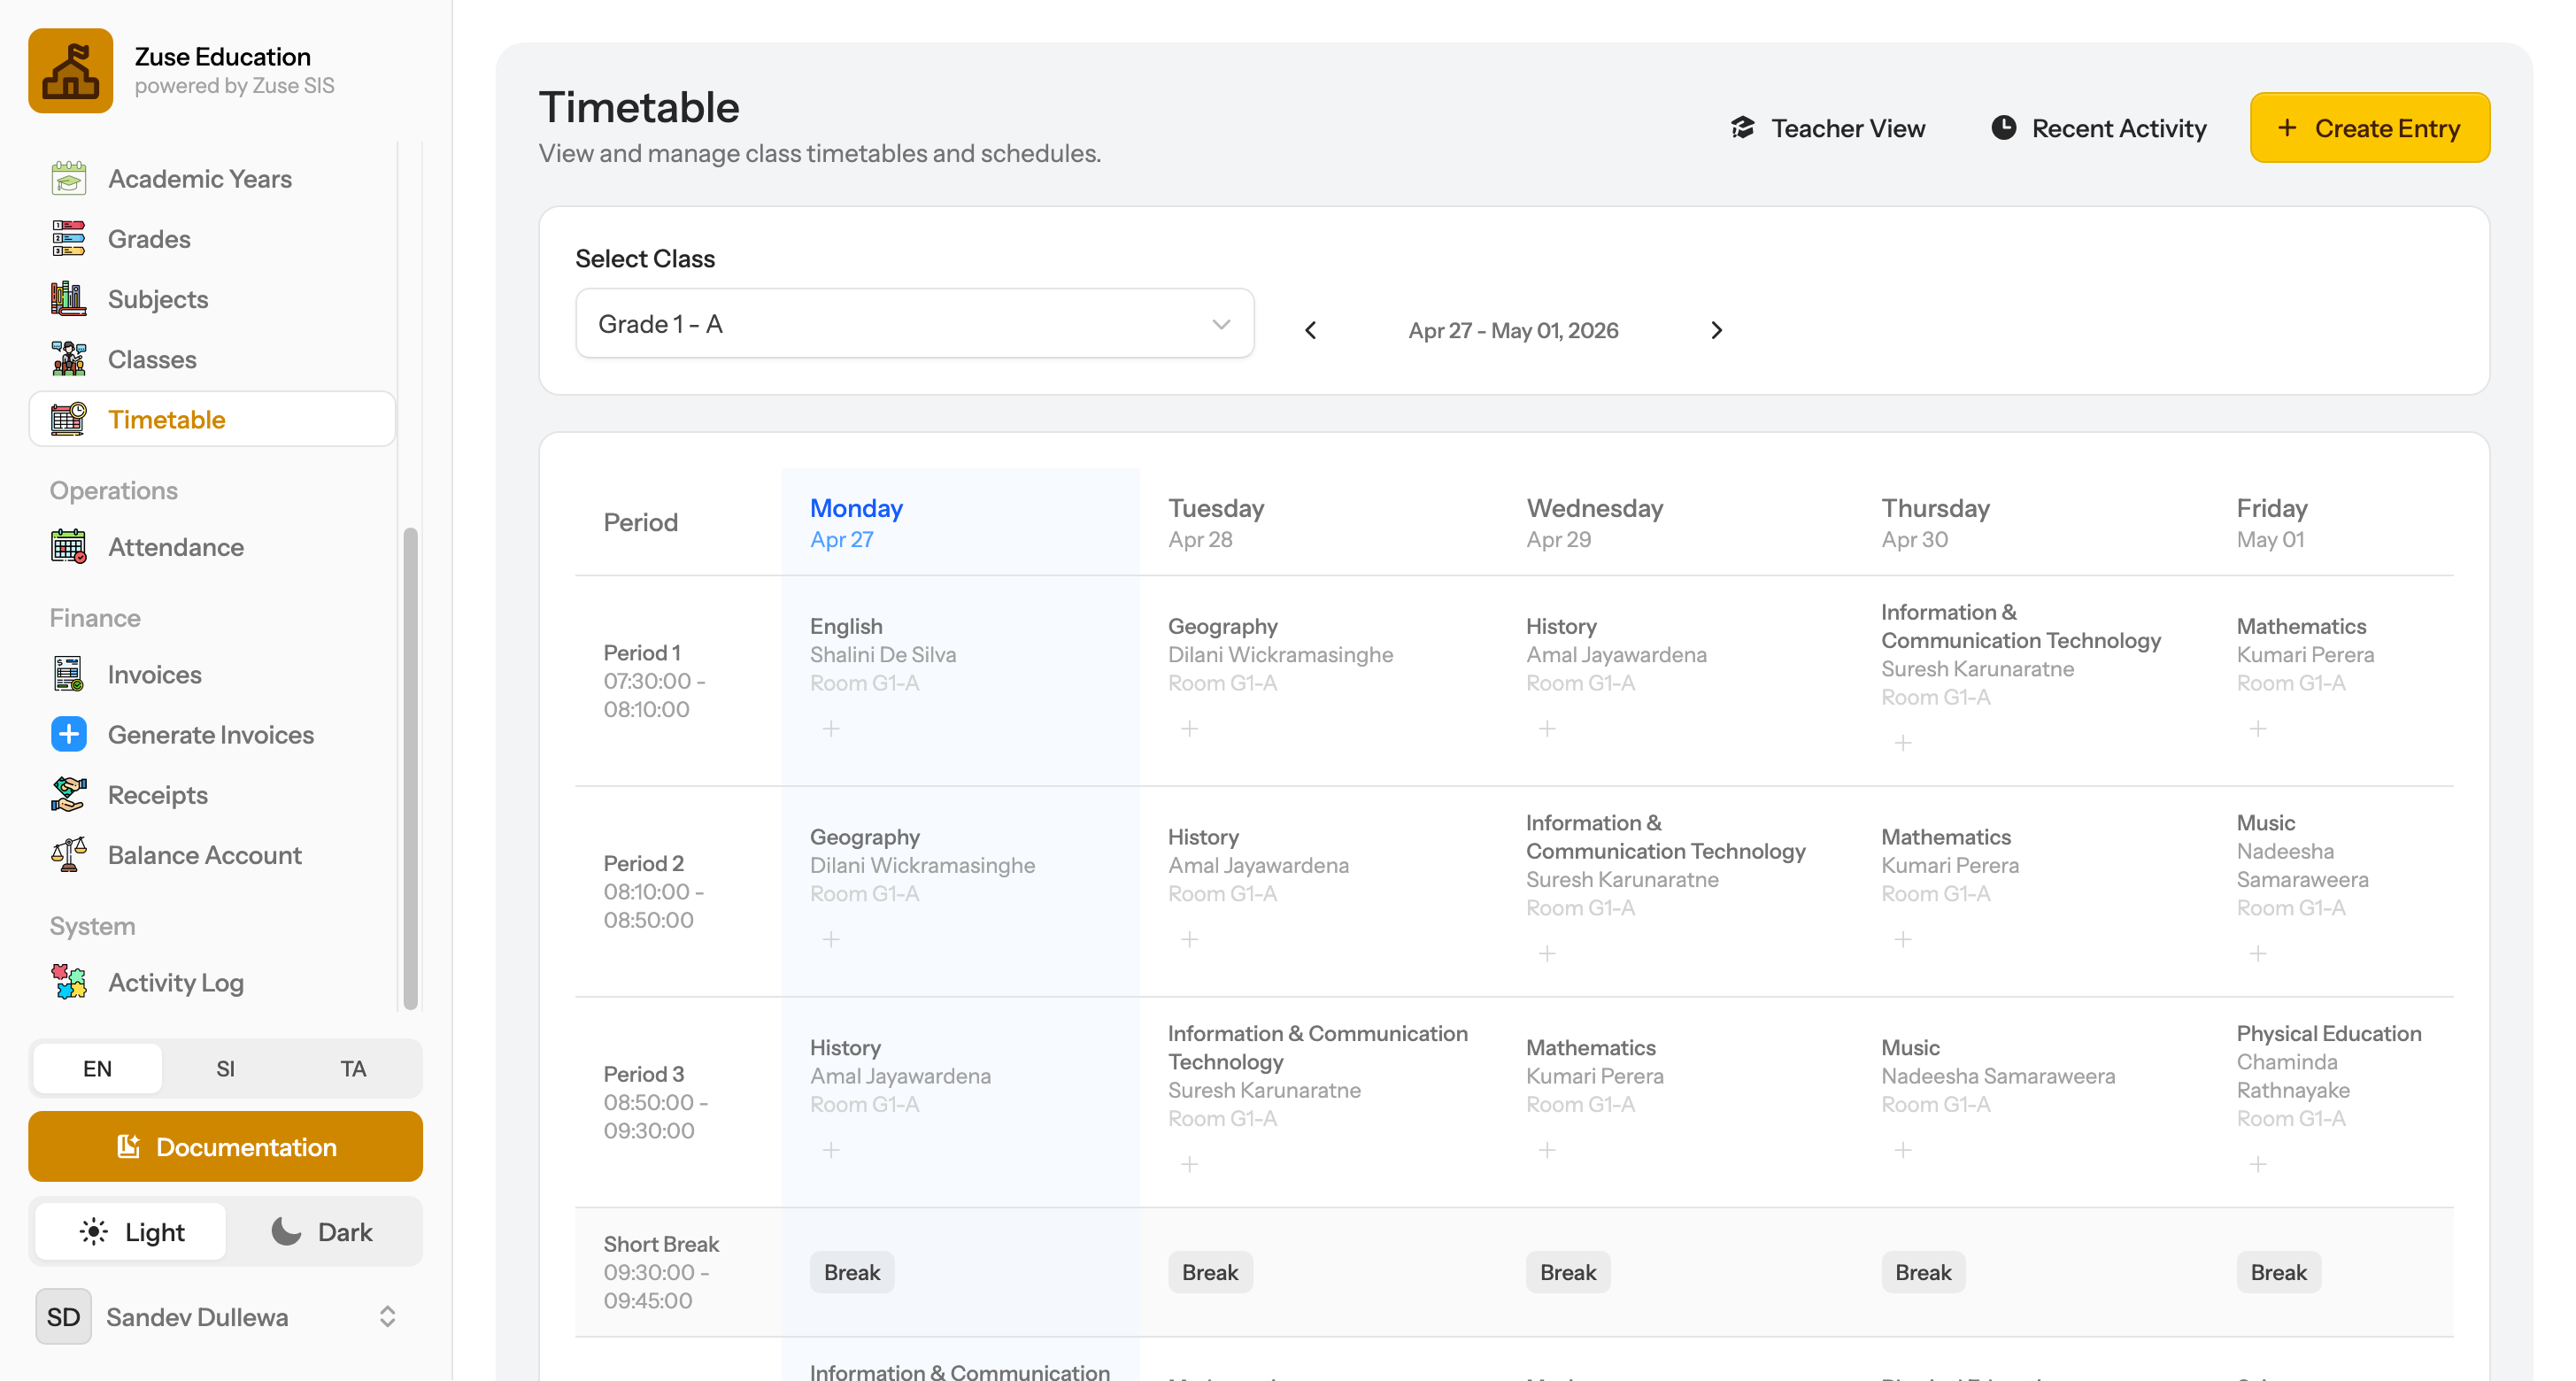Add entry to Tuesday Period 3

(x=1189, y=1164)
